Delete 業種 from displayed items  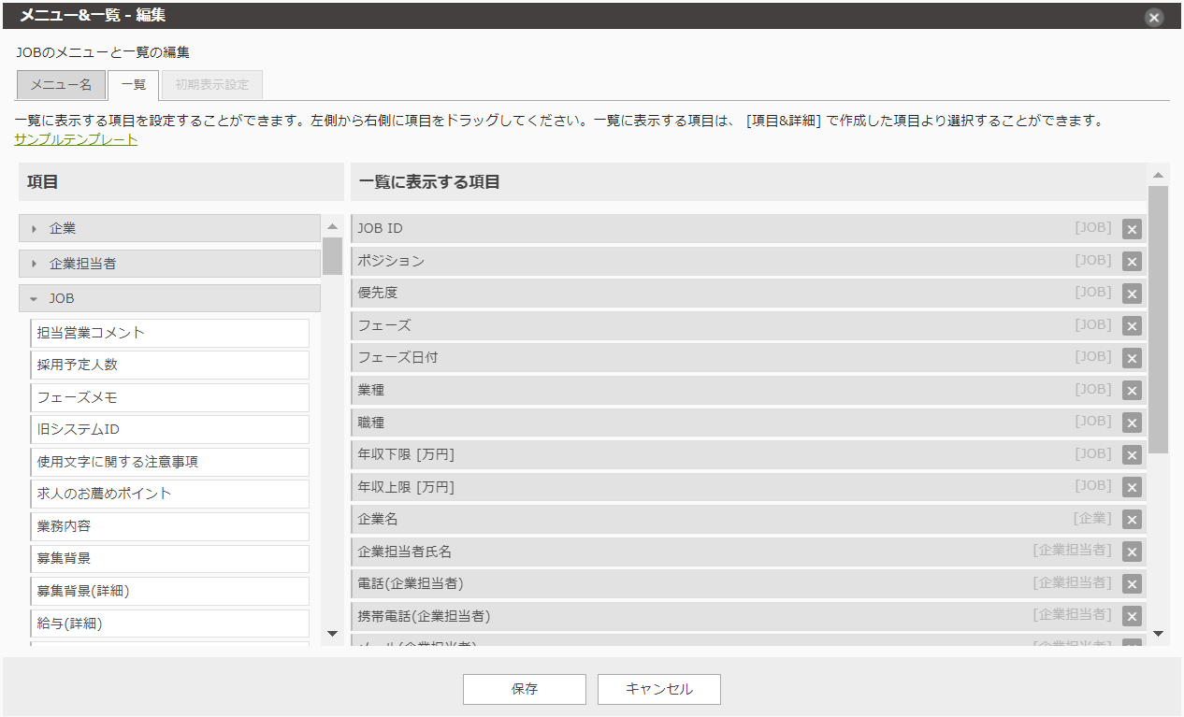[1132, 391]
